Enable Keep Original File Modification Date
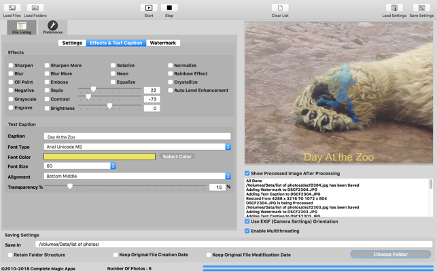437x273 pixels. 209,255
